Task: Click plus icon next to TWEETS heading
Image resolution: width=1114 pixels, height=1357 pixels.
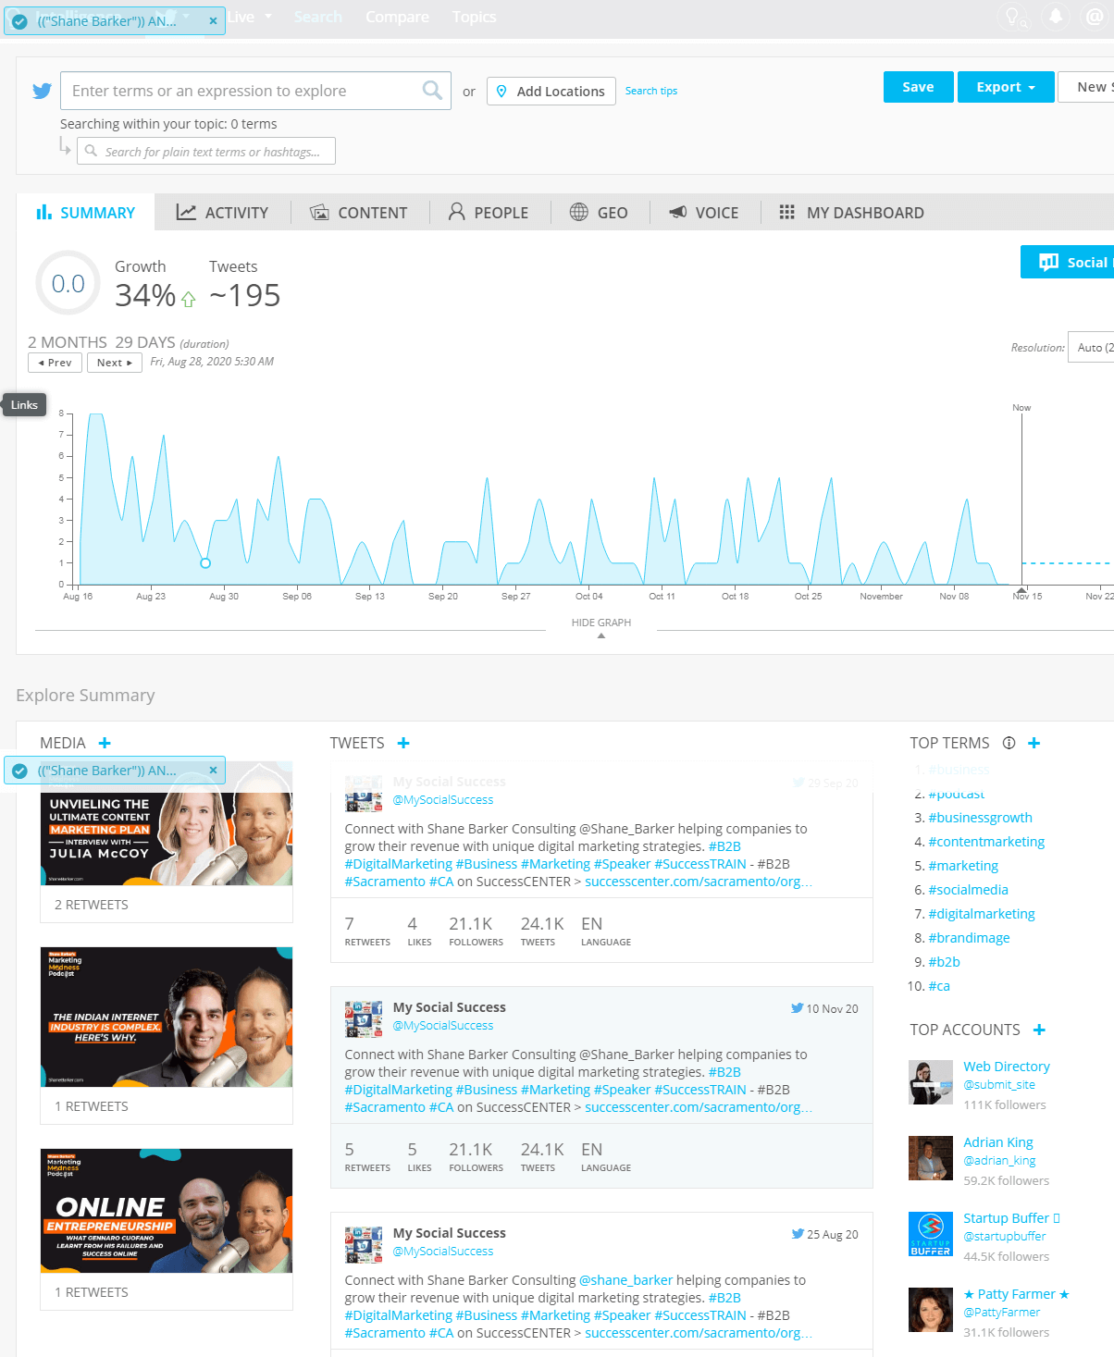Action: tap(403, 743)
